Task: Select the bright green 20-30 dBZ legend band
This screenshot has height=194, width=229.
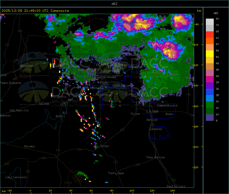Action: coord(210,105)
